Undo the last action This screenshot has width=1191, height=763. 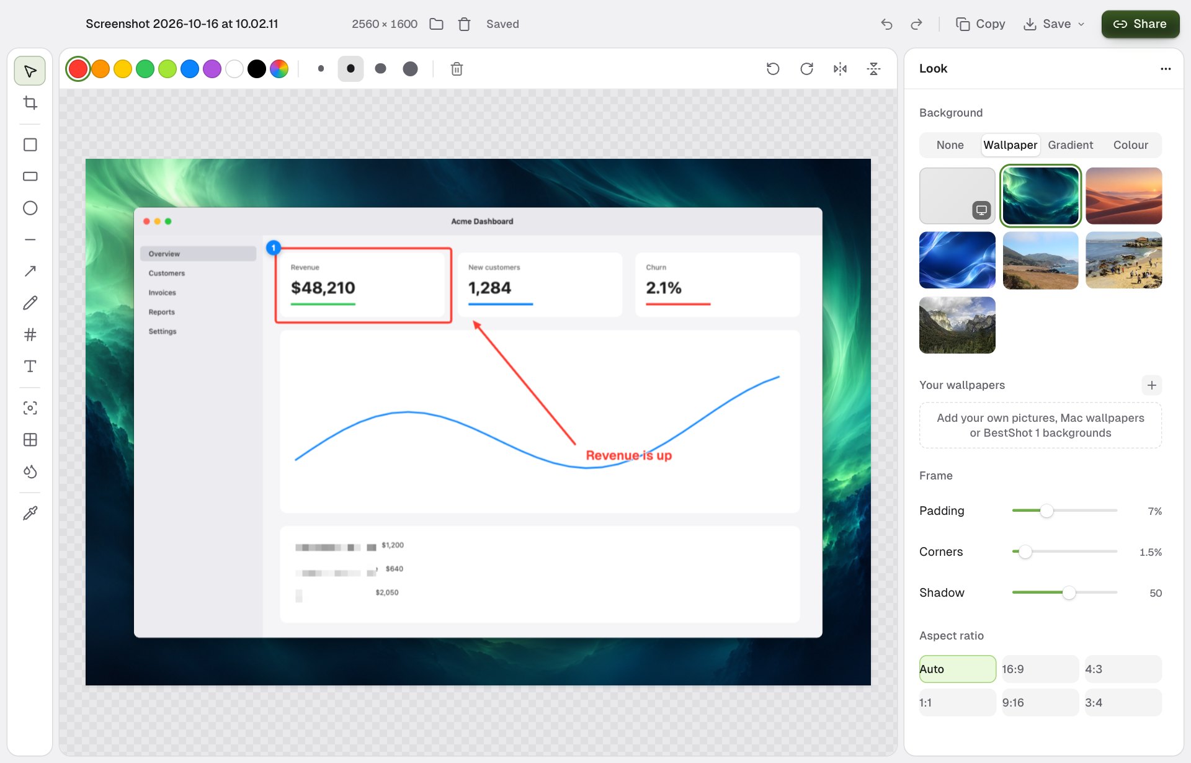pos(886,24)
